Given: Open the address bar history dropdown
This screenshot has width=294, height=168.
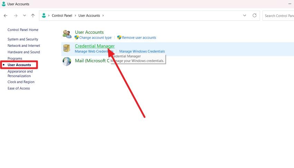Looking at the screenshot, I should click(x=245, y=15).
